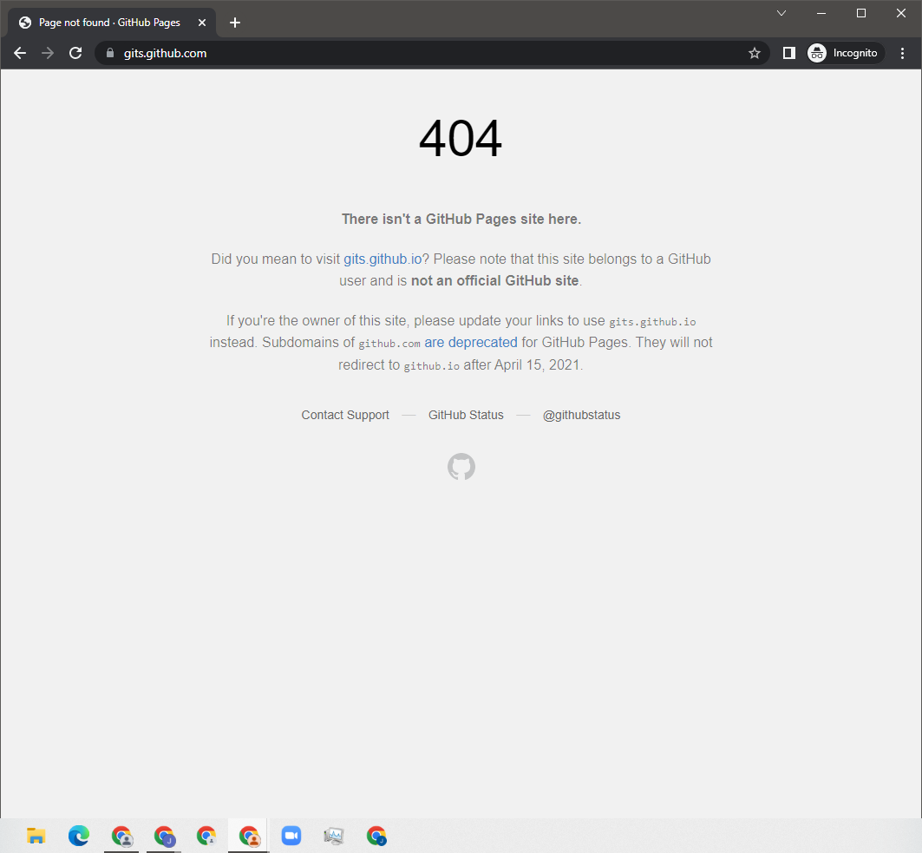922x853 pixels.
Task: Switch to the first Chrome taskbar icon
Action: (121, 836)
